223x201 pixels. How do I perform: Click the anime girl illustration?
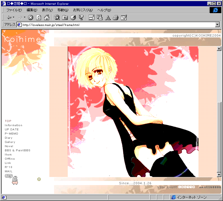pyautogui.click(x=133, y=112)
